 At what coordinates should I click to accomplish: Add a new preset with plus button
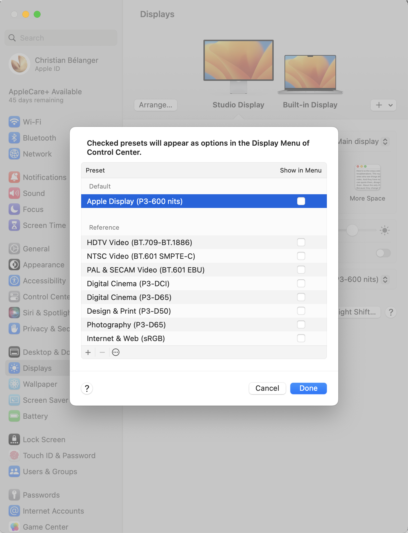pyautogui.click(x=88, y=352)
